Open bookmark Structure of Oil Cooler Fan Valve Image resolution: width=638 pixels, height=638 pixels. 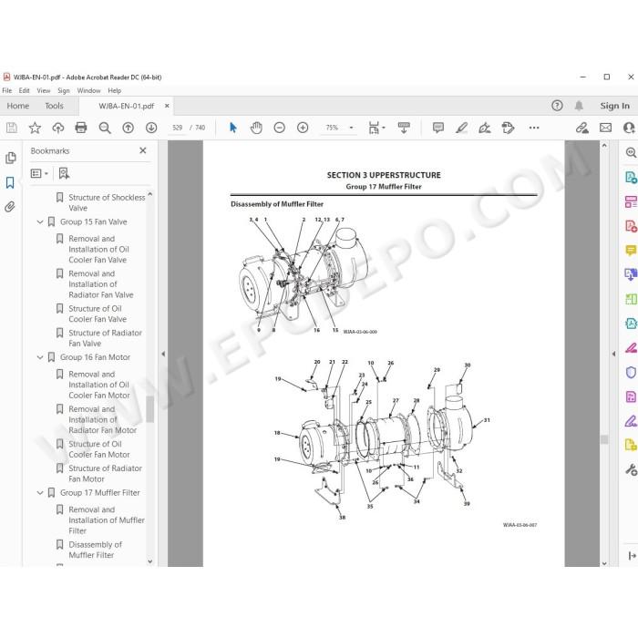pyautogui.click(x=98, y=314)
